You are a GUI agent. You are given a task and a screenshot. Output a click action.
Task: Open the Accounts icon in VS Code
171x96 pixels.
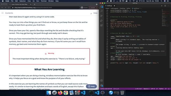(x=102, y=81)
